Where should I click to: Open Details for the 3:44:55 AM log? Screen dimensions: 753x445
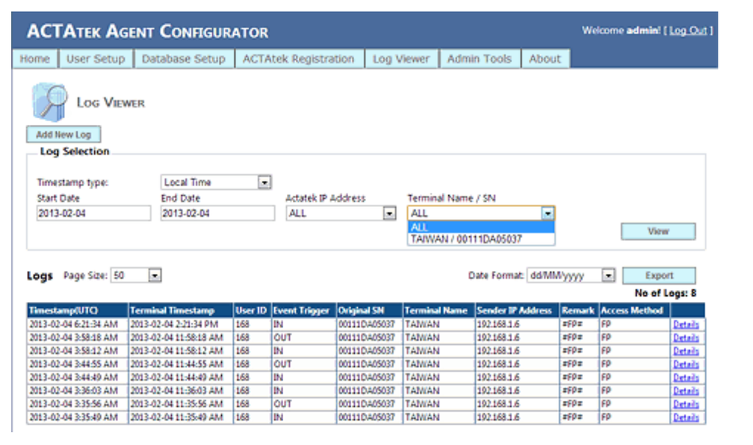coord(686,365)
